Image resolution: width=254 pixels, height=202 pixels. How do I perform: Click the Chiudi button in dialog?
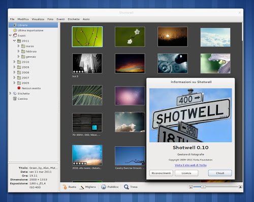click(x=220, y=173)
